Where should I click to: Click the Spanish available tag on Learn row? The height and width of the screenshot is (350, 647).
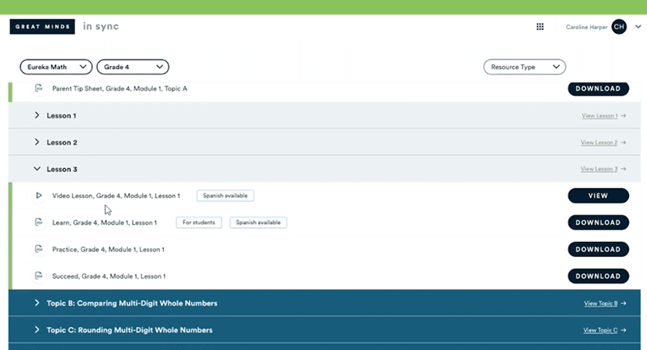[x=258, y=222]
